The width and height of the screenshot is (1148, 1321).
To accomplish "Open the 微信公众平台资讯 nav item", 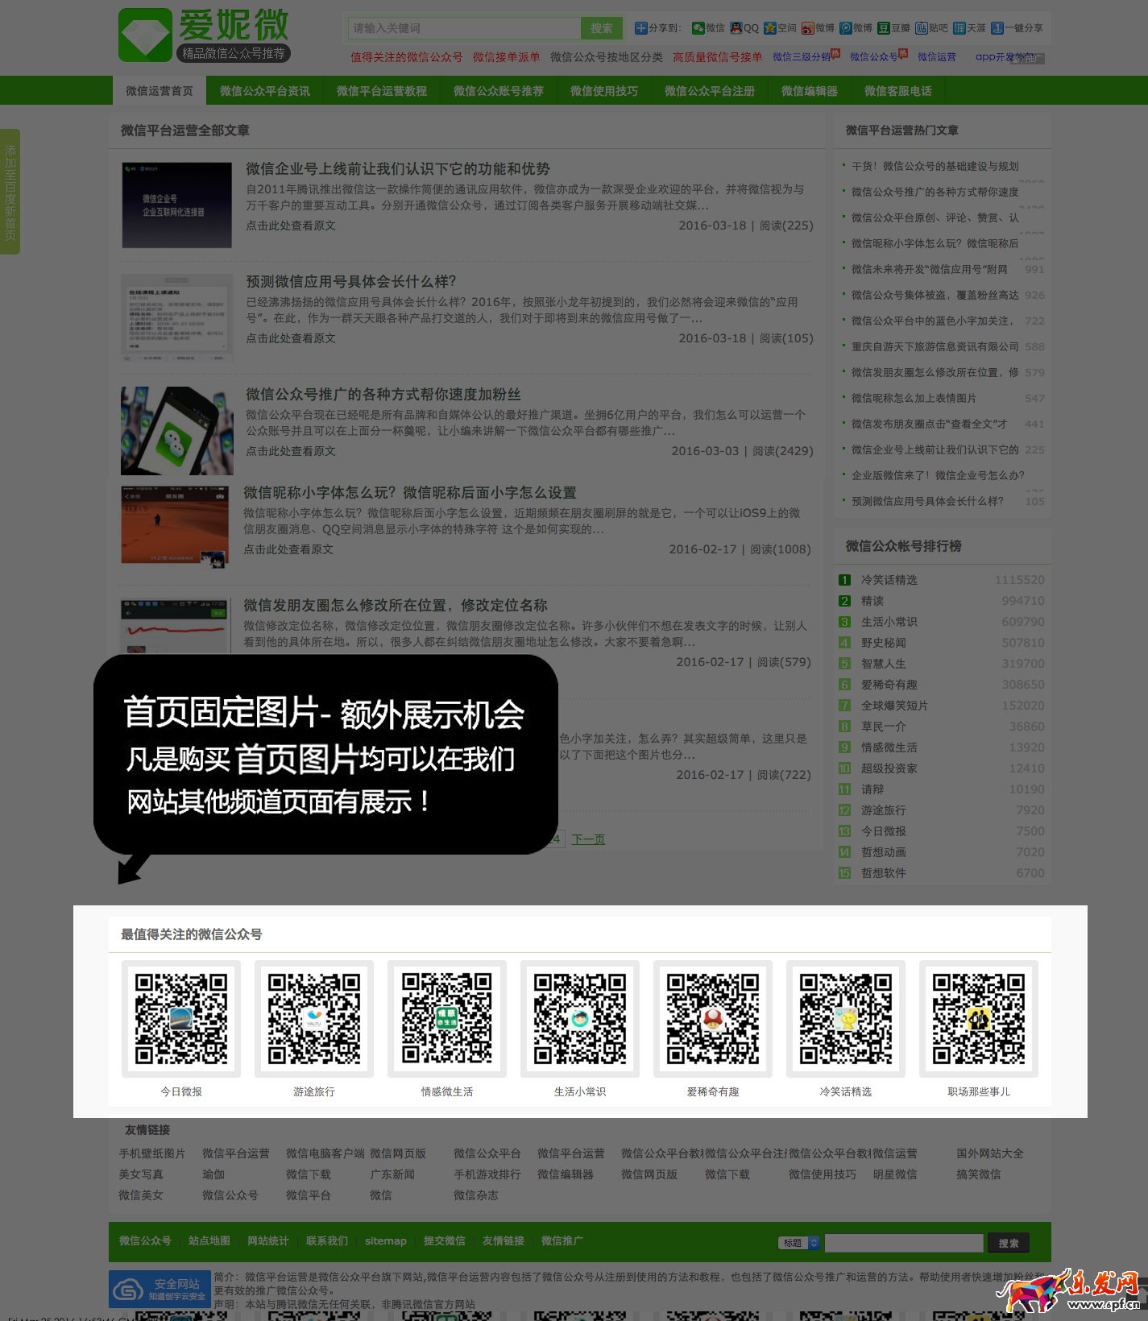I will [x=265, y=91].
